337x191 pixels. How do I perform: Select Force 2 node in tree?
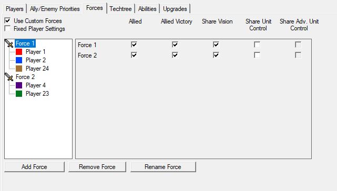point(25,77)
